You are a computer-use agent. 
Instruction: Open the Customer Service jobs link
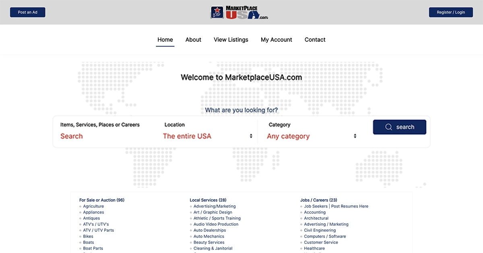321,243
